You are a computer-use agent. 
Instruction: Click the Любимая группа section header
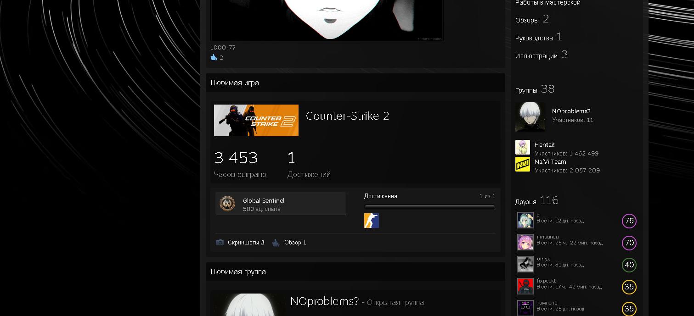[x=355, y=272]
